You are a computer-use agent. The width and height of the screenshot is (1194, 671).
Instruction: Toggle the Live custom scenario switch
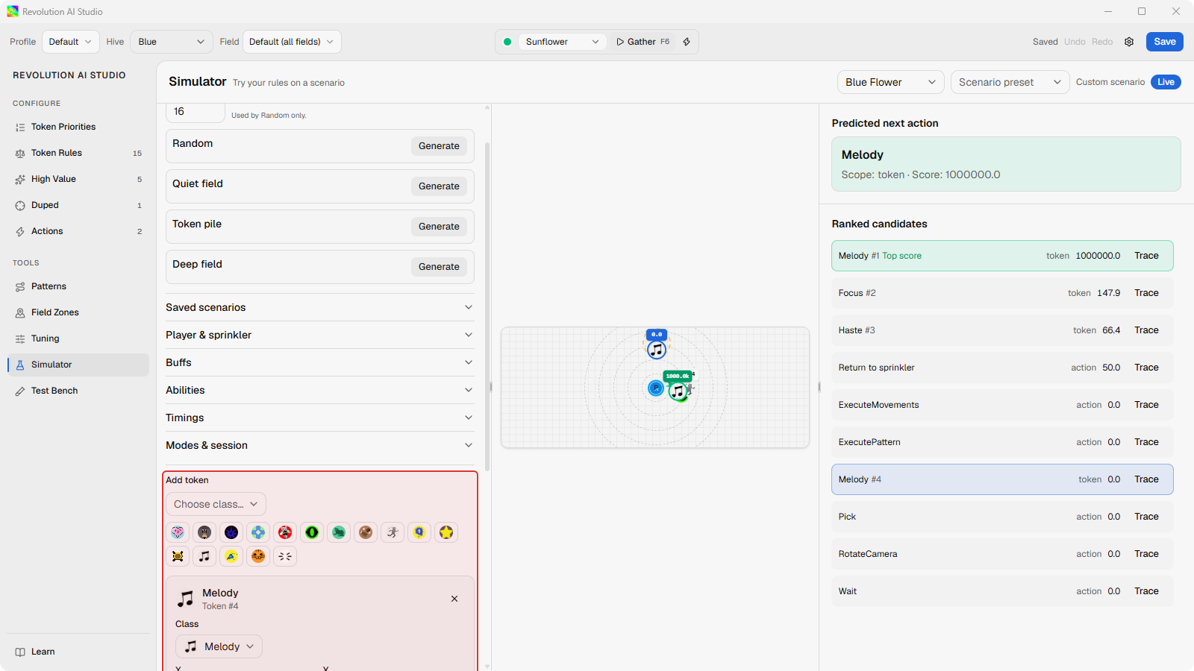point(1166,82)
